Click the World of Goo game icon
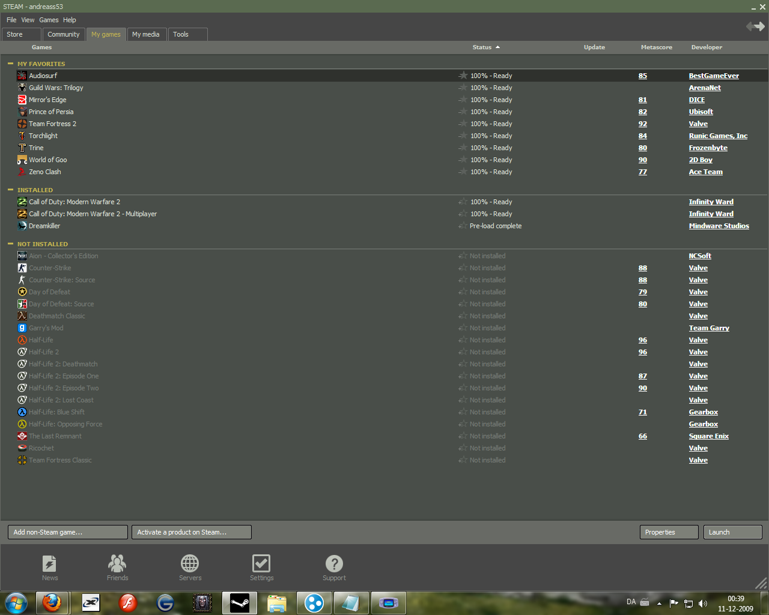Image resolution: width=769 pixels, height=615 pixels. tap(22, 160)
